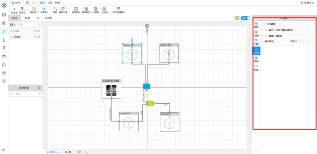Image resolution: width=317 pixels, height=154 pixels.
Task: Click the search magnifier in component panel
Action: click(39, 24)
